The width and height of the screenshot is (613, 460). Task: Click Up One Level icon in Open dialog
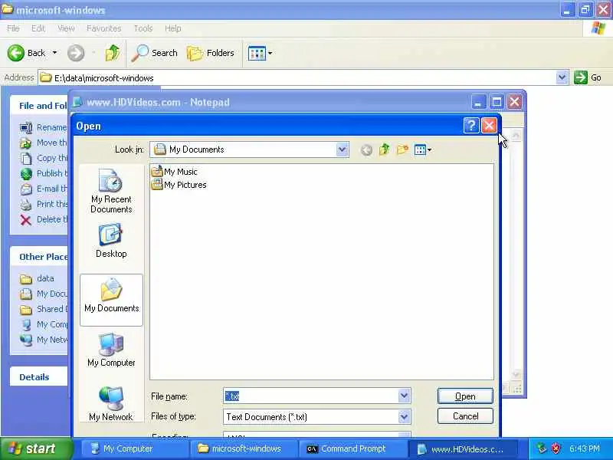(x=385, y=149)
